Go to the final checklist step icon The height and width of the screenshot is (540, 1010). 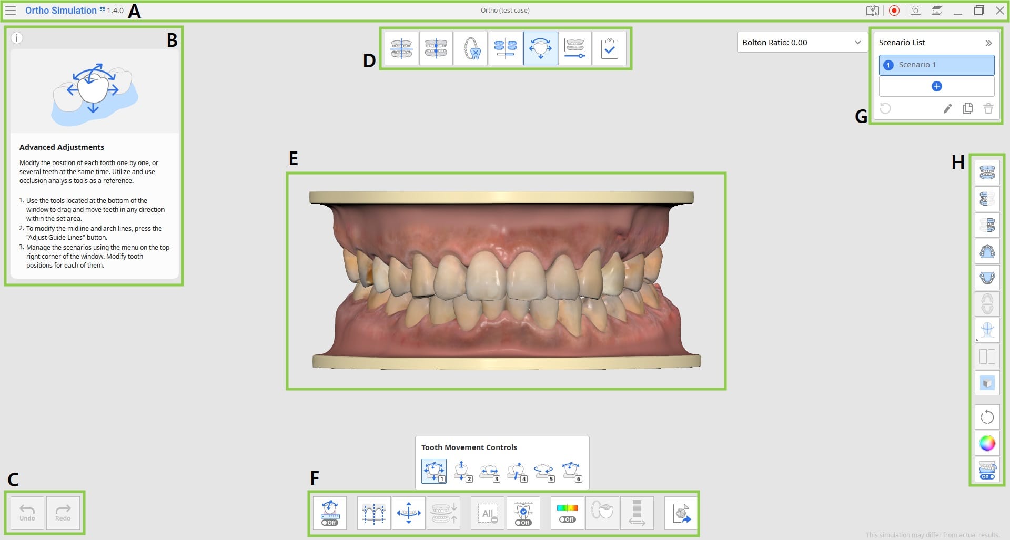click(610, 48)
